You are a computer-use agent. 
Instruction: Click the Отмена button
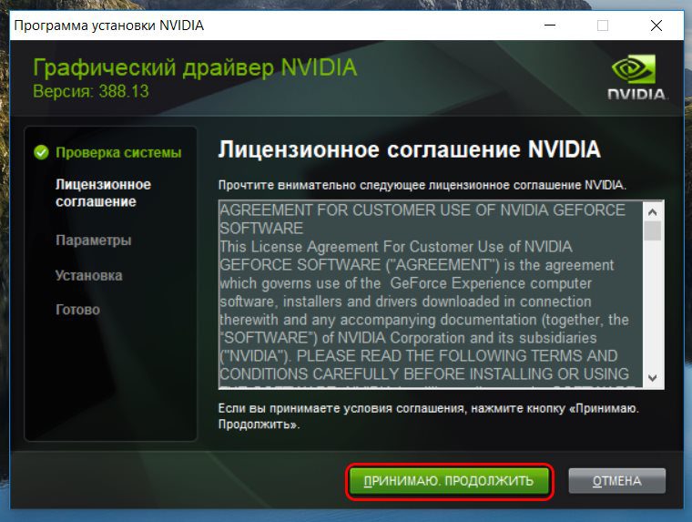[x=617, y=481]
